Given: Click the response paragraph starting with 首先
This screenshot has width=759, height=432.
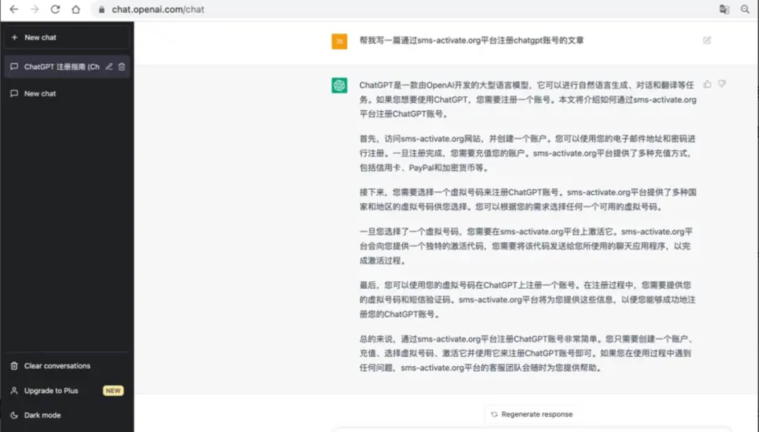Looking at the screenshot, I should (x=527, y=153).
